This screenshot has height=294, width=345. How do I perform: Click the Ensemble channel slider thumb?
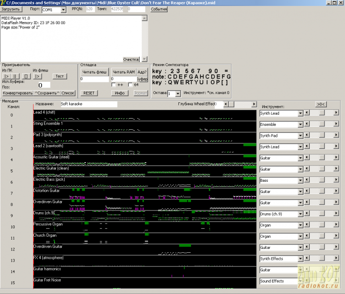321,124
